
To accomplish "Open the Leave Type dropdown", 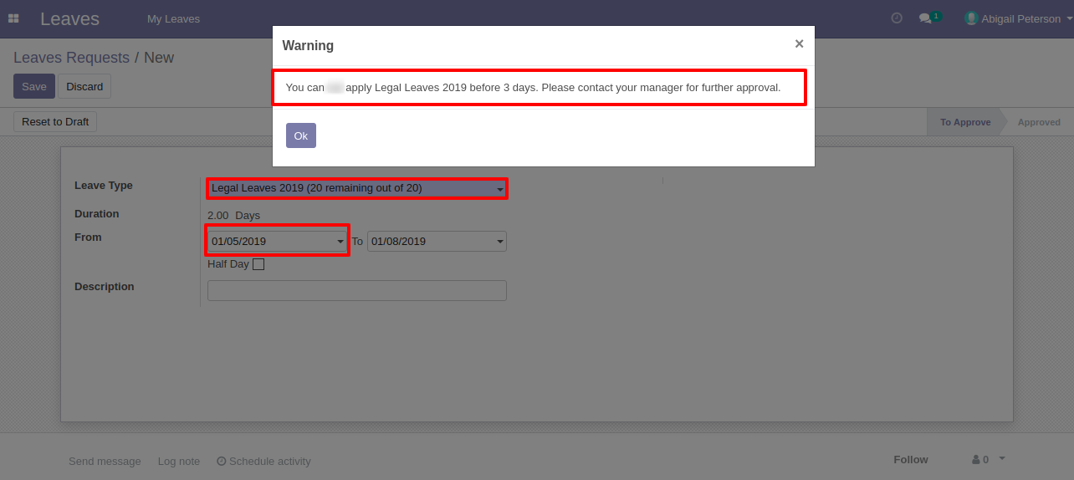I will (357, 188).
